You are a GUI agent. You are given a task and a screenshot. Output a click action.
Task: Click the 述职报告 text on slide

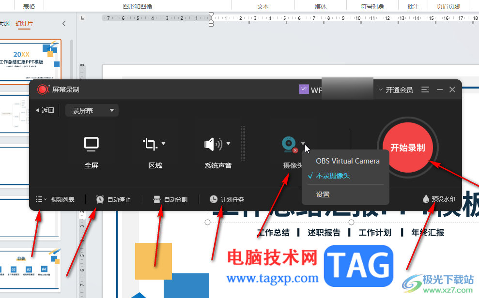(324, 233)
